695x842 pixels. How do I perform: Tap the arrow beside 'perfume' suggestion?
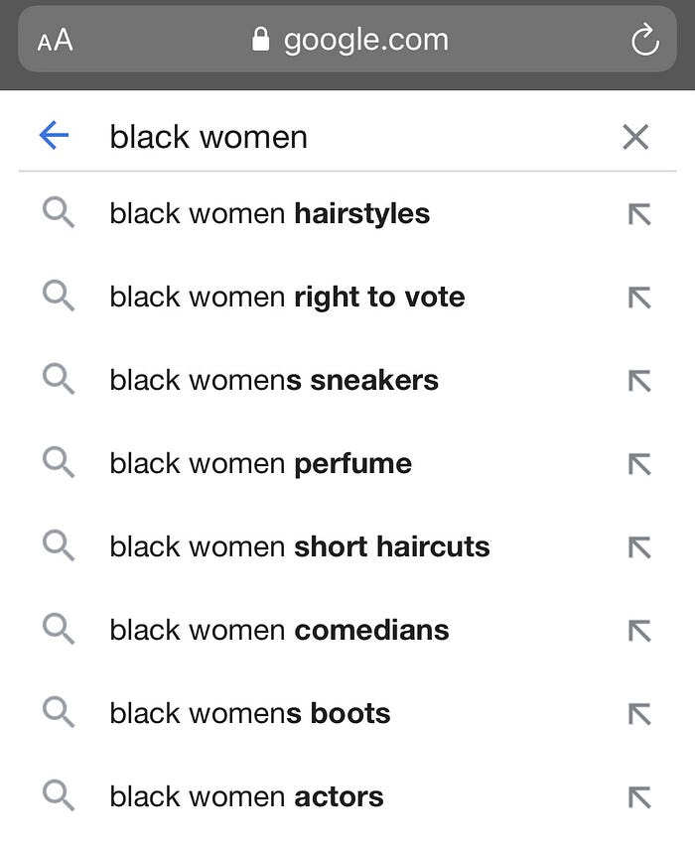(639, 464)
